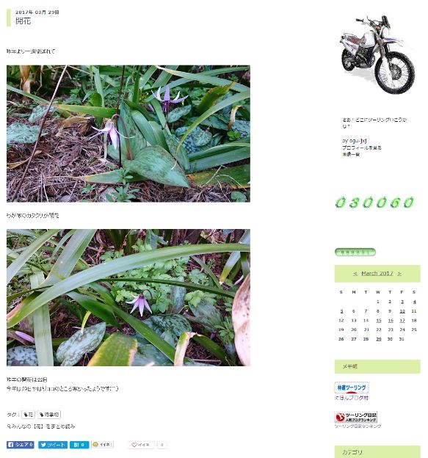
Task: Open calendar entry for the 29th
Action: tap(379, 339)
